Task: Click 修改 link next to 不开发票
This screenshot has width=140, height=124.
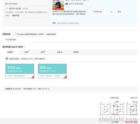Action: click(x=14, y=40)
